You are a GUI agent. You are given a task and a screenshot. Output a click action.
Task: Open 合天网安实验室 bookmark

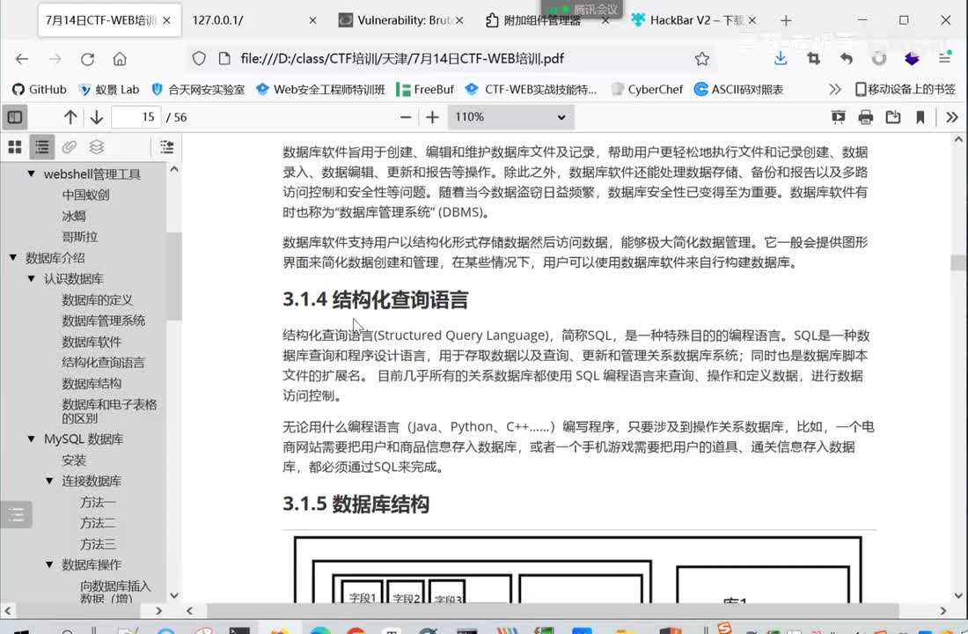[198, 90]
